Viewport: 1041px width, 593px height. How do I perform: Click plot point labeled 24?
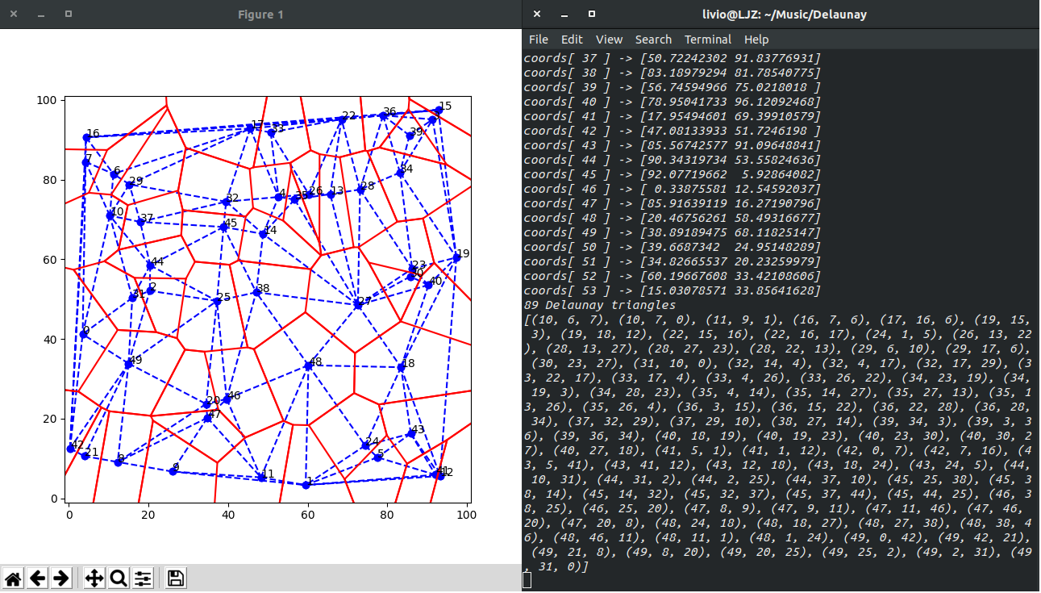tap(365, 445)
